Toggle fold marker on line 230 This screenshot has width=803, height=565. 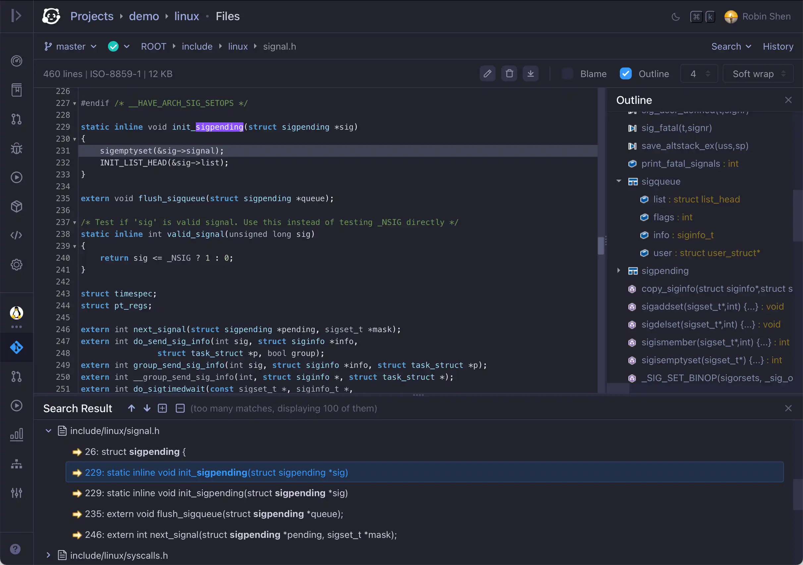75,139
